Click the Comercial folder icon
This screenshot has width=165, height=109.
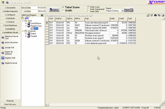[x=26, y=31]
